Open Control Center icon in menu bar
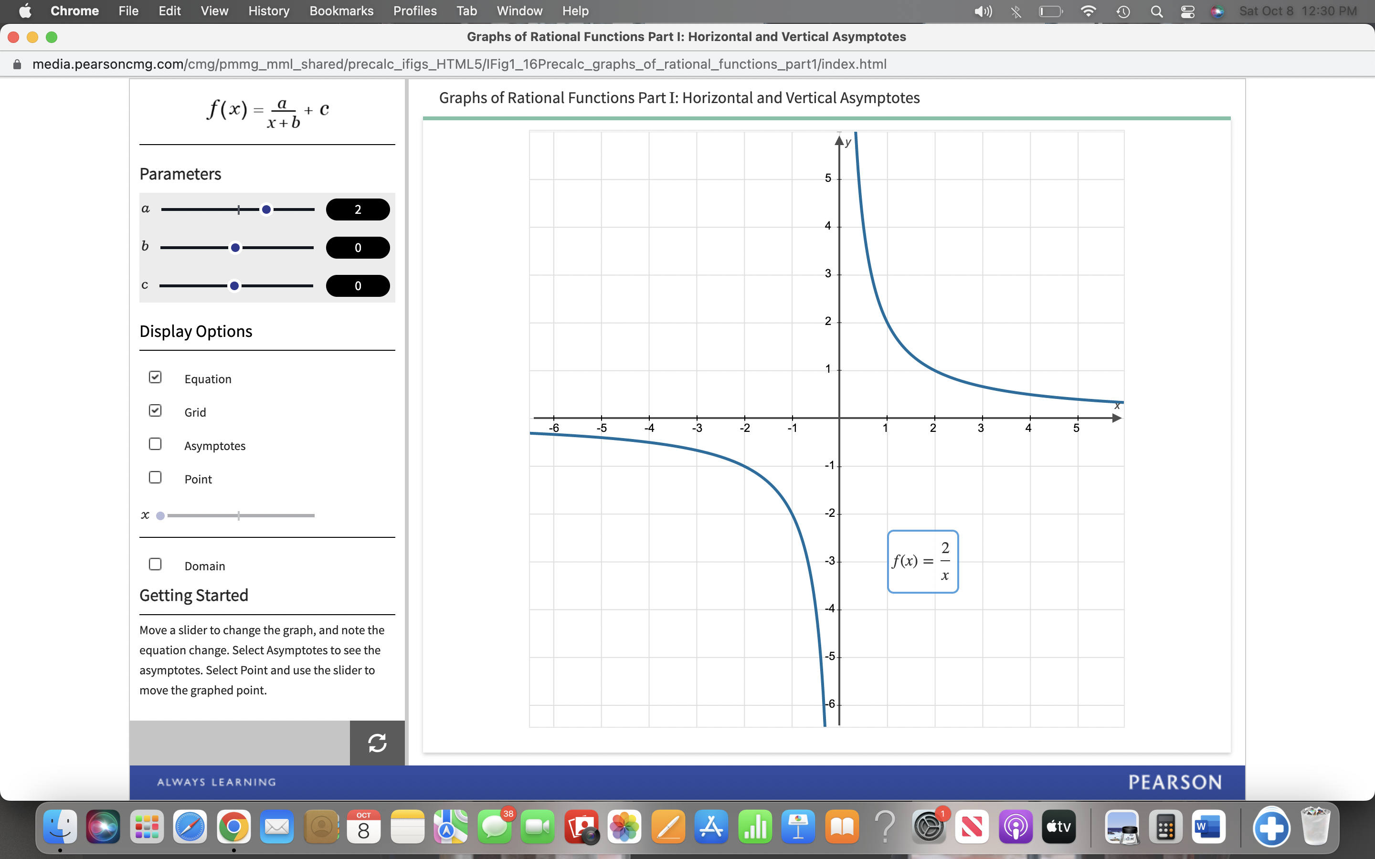 [x=1187, y=11]
